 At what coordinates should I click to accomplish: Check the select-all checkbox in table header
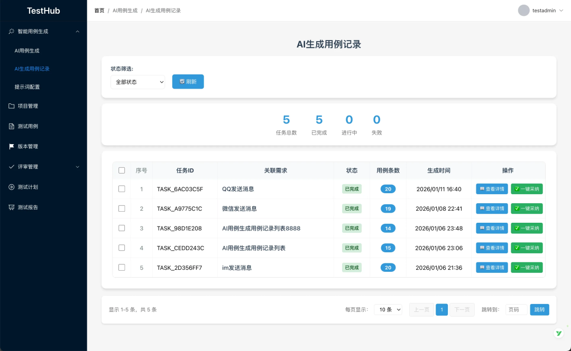click(x=122, y=170)
